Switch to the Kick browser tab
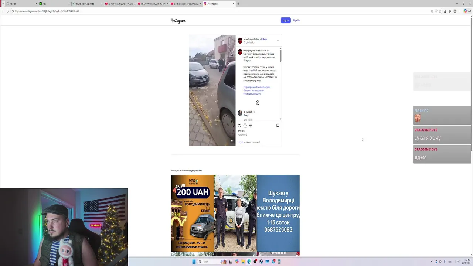 tap(54, 4)
